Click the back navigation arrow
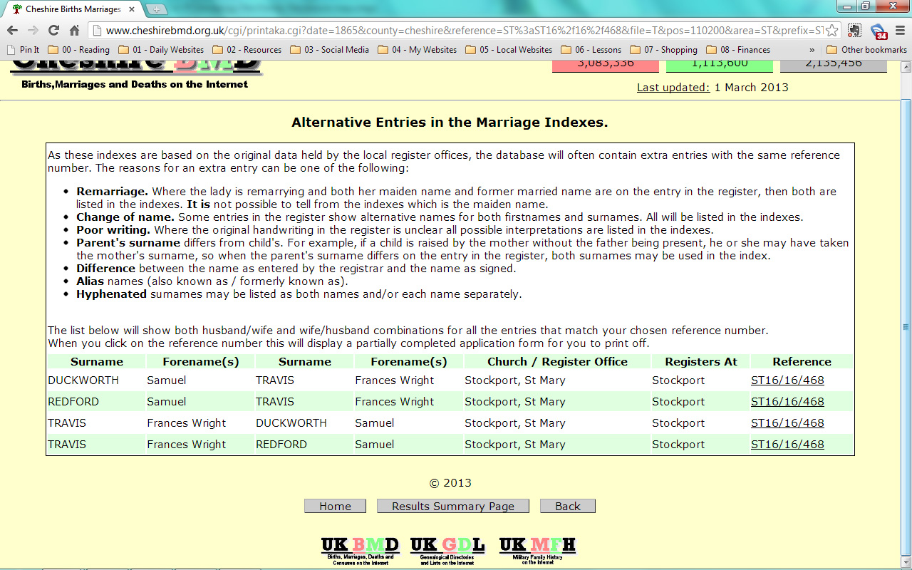This screenshot has height=570, width=912. click(12, 31)
